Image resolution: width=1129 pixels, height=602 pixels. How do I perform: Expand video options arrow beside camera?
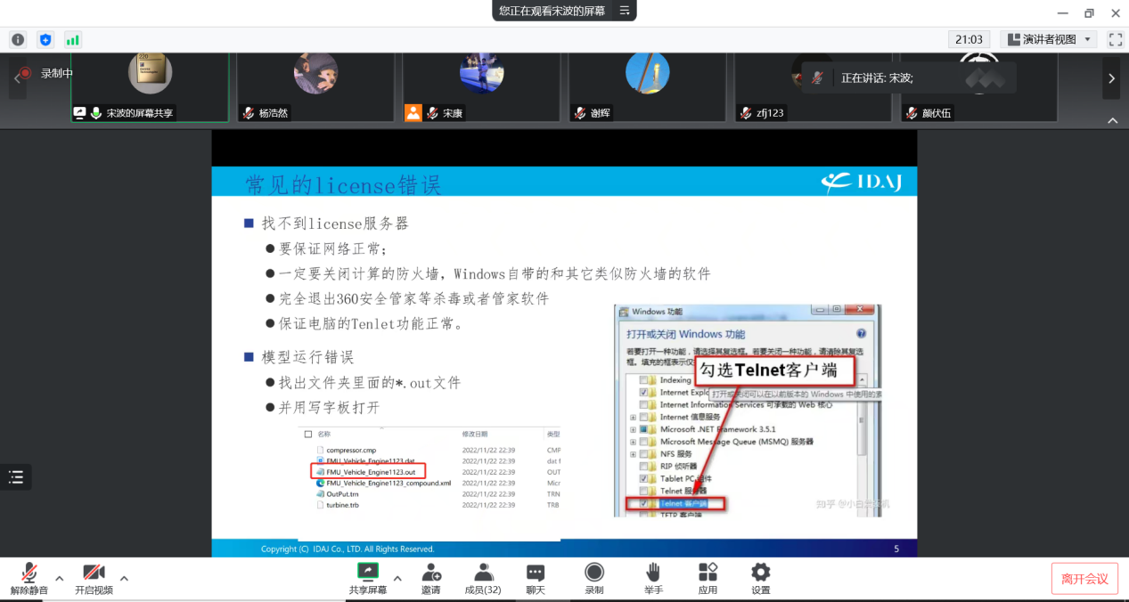(124, 578)
